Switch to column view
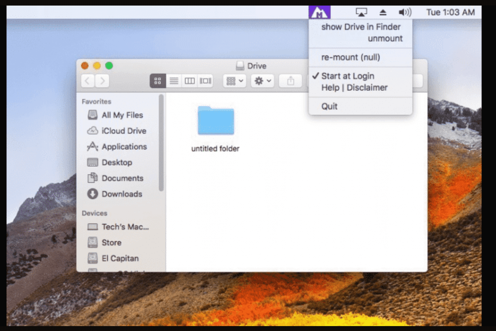Image resolution: width=496 pixels, height=331 pixels. click(190, 80)
